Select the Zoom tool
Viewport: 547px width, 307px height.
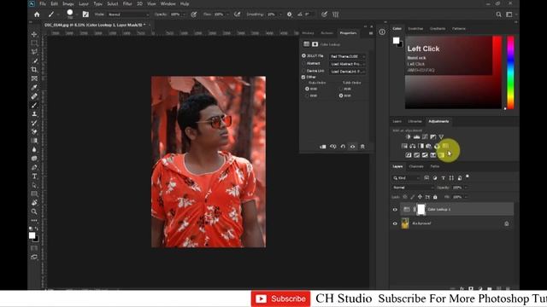click(34, 211)
